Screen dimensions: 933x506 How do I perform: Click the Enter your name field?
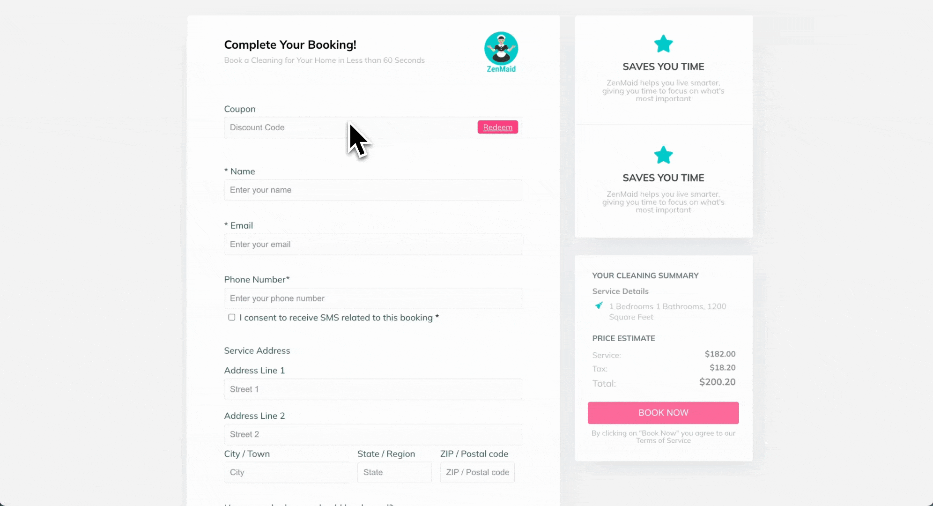[373, 190]
